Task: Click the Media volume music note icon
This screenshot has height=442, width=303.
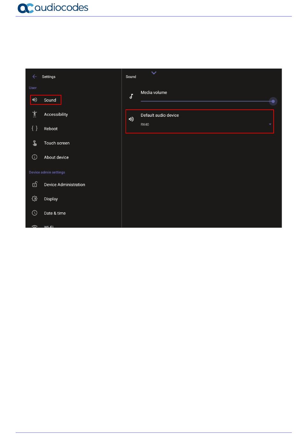Action: [x=131, y=96]
